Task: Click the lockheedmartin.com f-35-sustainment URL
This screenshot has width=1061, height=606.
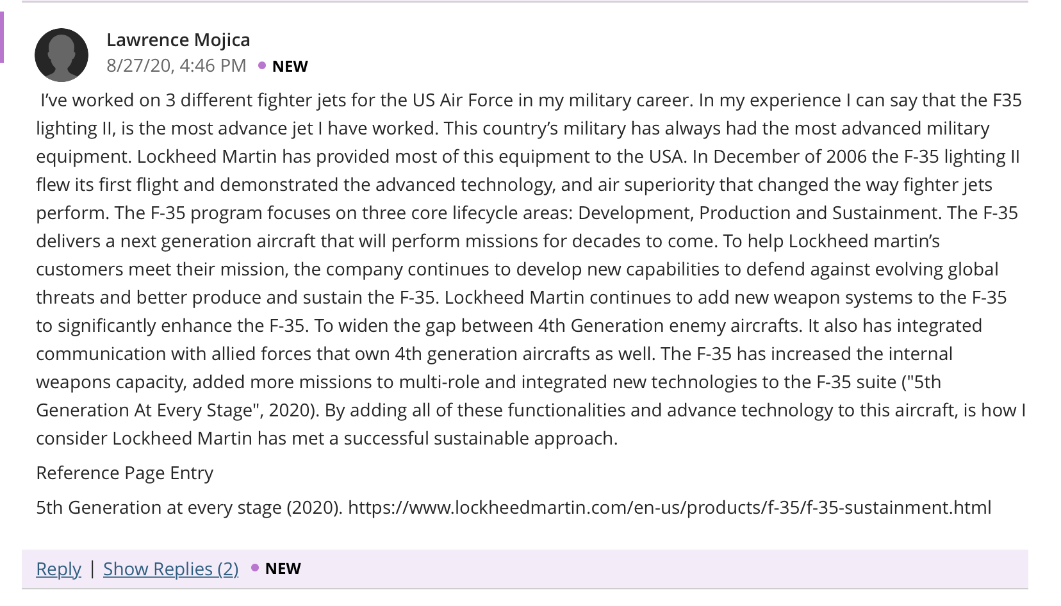Action: click(670, 507)
